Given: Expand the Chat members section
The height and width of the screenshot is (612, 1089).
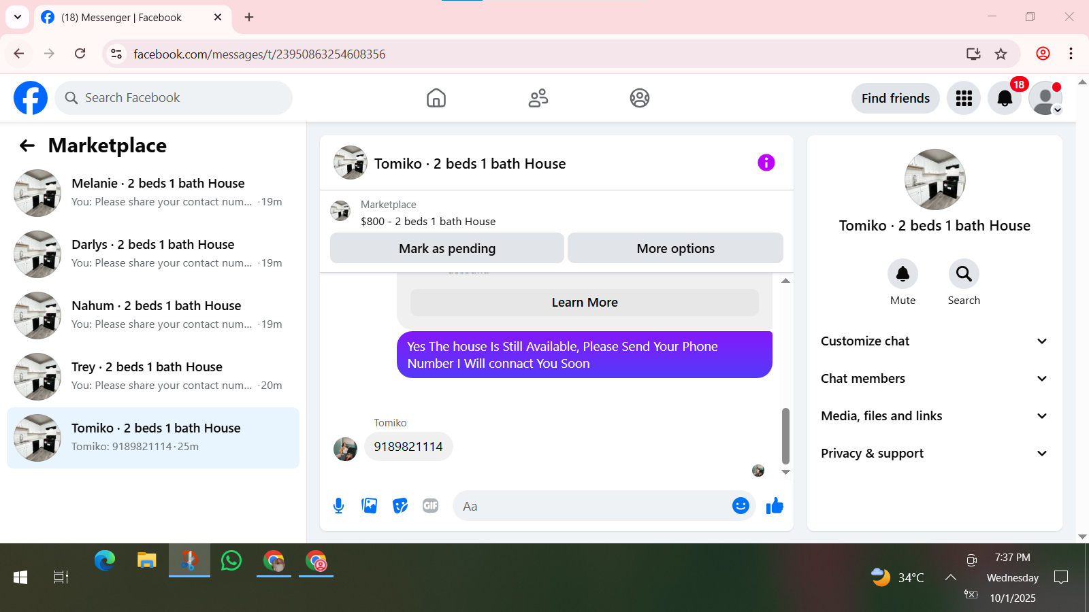Looking at the screenshot, I should pyautogui.click(x=934, y=379).
